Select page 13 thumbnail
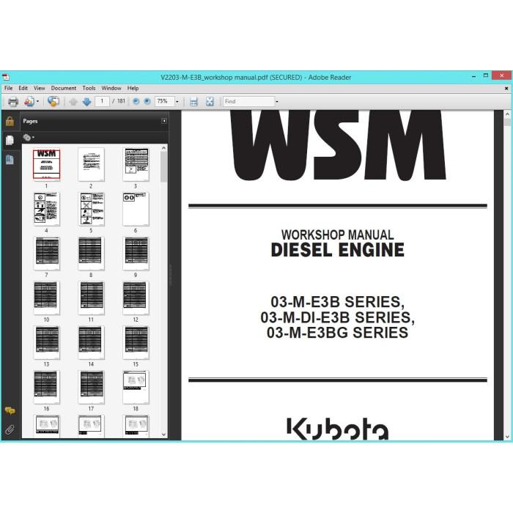This screenshot has height=513, width=513. click(x=46, y=342)
